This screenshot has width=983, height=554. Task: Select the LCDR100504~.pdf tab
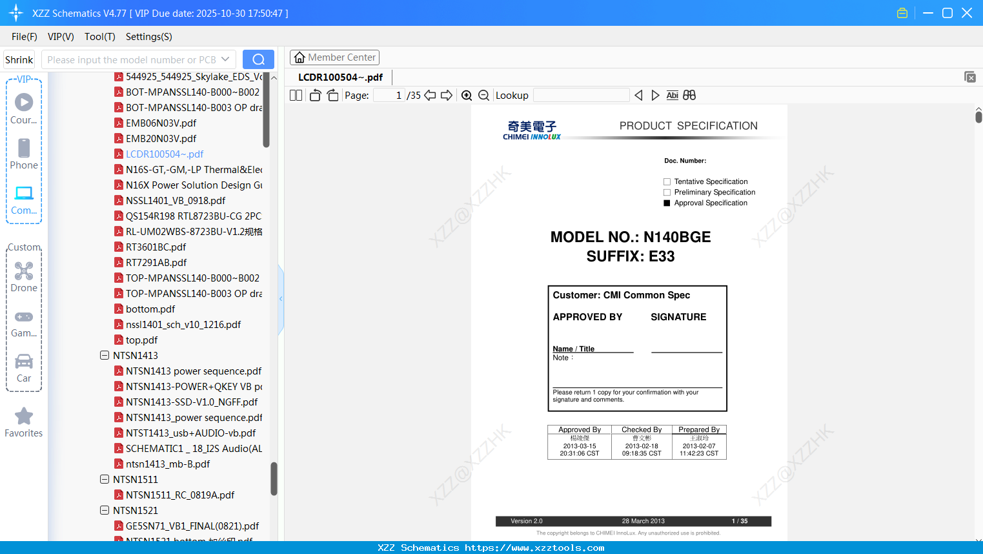click(x=340, y=77)
